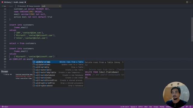Open the mydb database dropdown

pos(51,6)
